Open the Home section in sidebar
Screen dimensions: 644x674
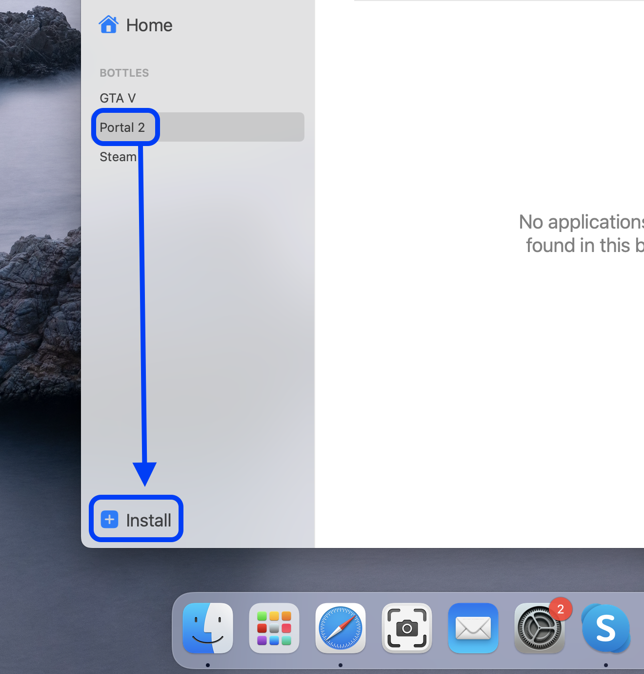(136, 25)
